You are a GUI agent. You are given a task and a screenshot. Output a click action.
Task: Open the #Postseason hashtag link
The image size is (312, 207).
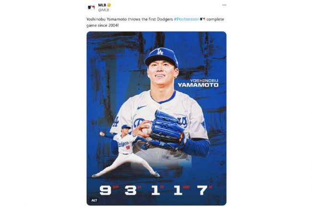point(186,19)
